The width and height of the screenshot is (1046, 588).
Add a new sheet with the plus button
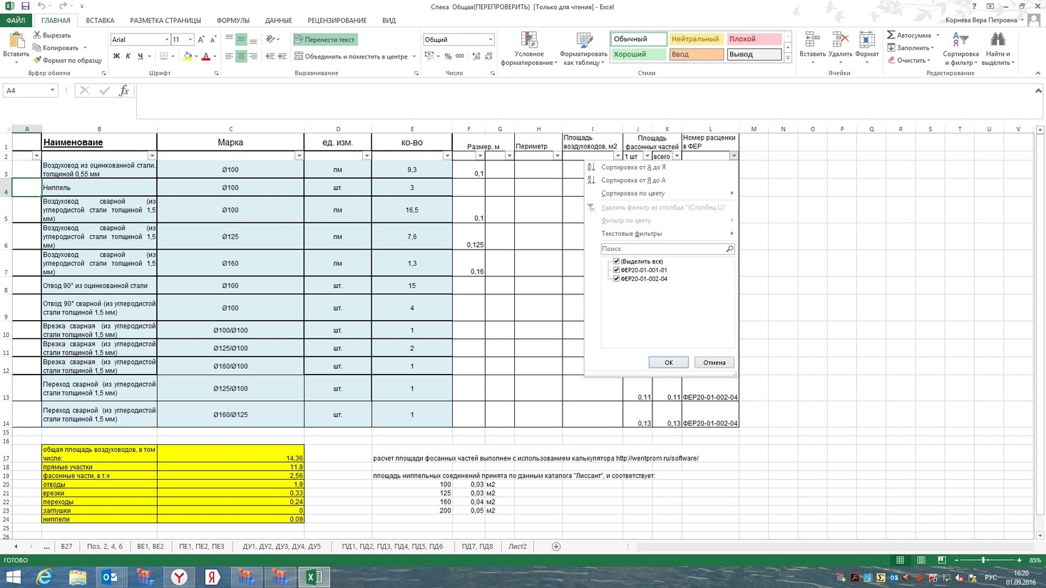tap(556, 547)
